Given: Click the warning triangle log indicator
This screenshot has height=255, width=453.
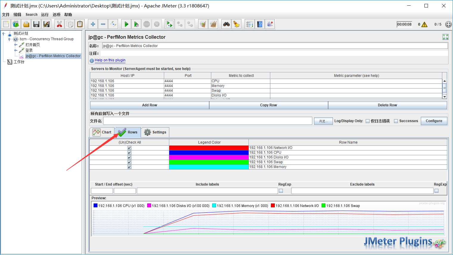Looking at the screenshot, I should coord(424,24).
